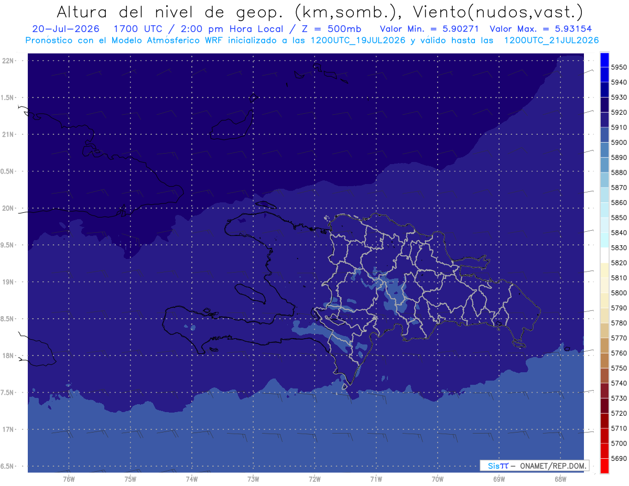Click the legend value 5900
The image size is (629, 486).
(619, 143)
